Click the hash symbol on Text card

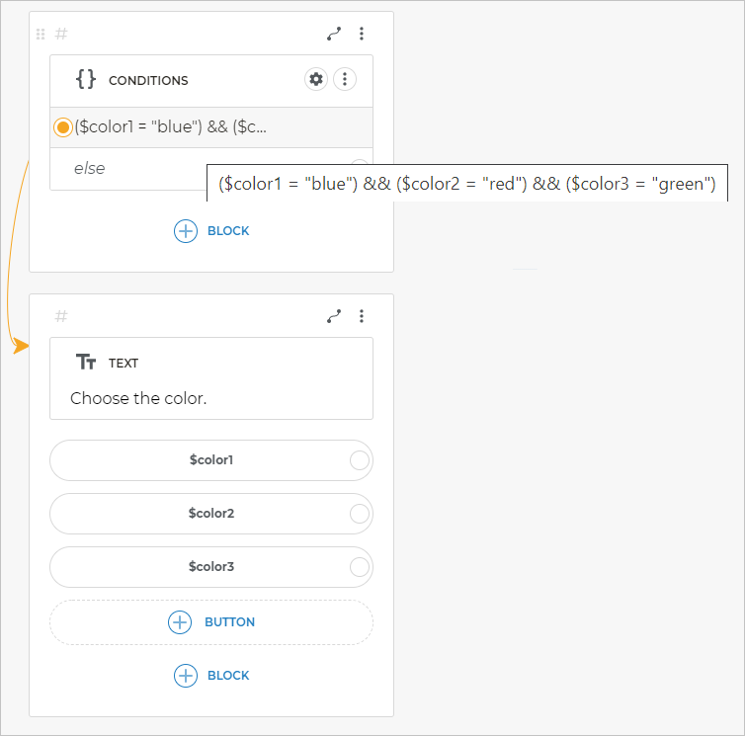tap(61, 316)
